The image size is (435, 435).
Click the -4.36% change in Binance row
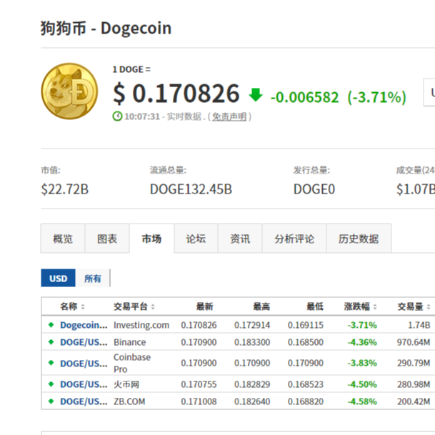tap(362, 342)
